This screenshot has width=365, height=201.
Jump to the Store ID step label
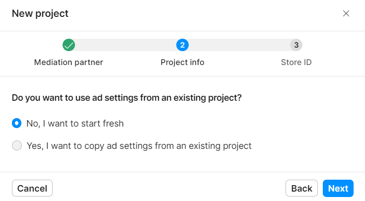pyautogui.click(x=296, y=63)
